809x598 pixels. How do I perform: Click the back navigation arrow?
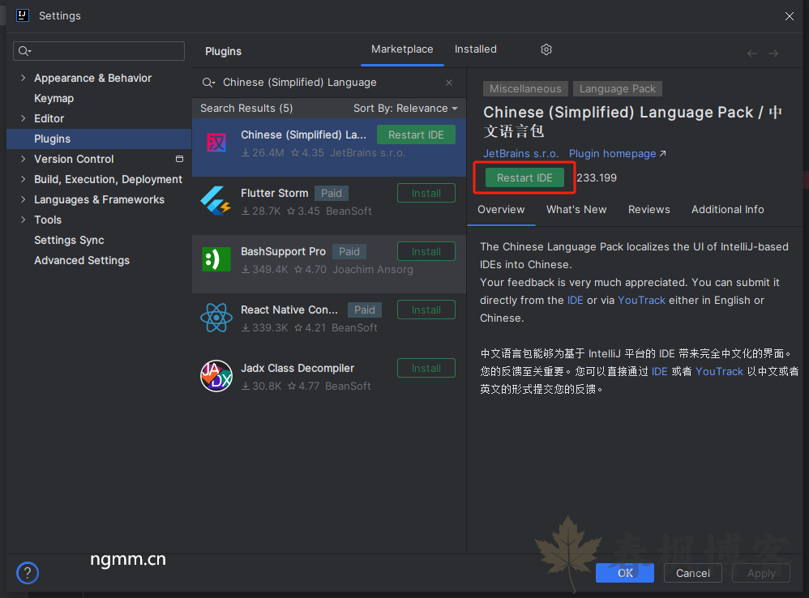(x=752, y=53)
